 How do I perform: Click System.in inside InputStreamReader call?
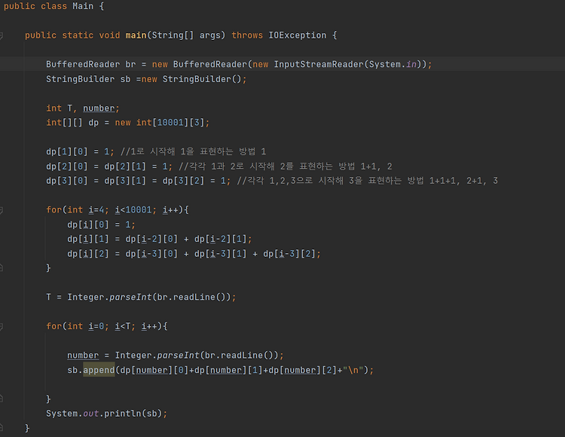(x=392, y=65)
